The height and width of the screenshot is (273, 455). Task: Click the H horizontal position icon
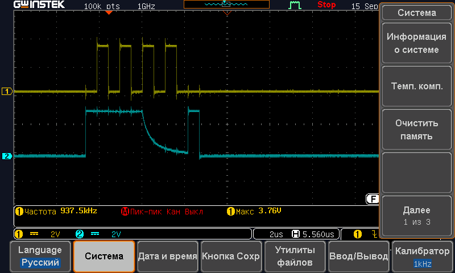pos(295,234)
